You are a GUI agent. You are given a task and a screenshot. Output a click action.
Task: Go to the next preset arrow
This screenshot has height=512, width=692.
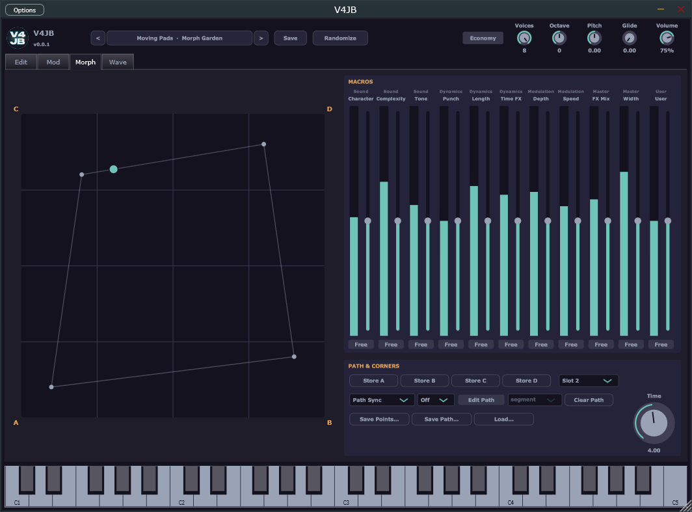261,38
